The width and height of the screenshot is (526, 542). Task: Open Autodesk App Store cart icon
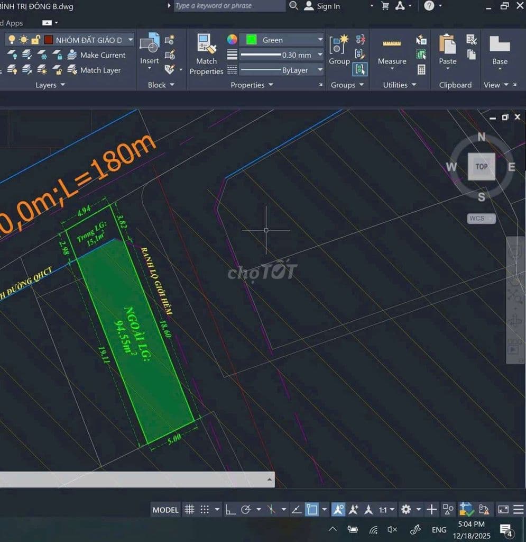pos(385,6)
